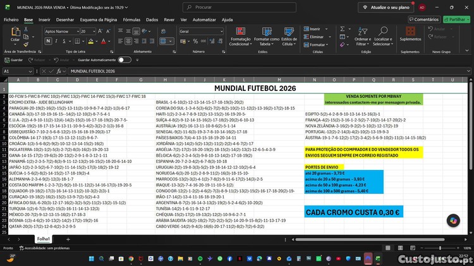Switch to Esquema da Página tab
This screenshot has width=474, height=266.
point(98,20)
